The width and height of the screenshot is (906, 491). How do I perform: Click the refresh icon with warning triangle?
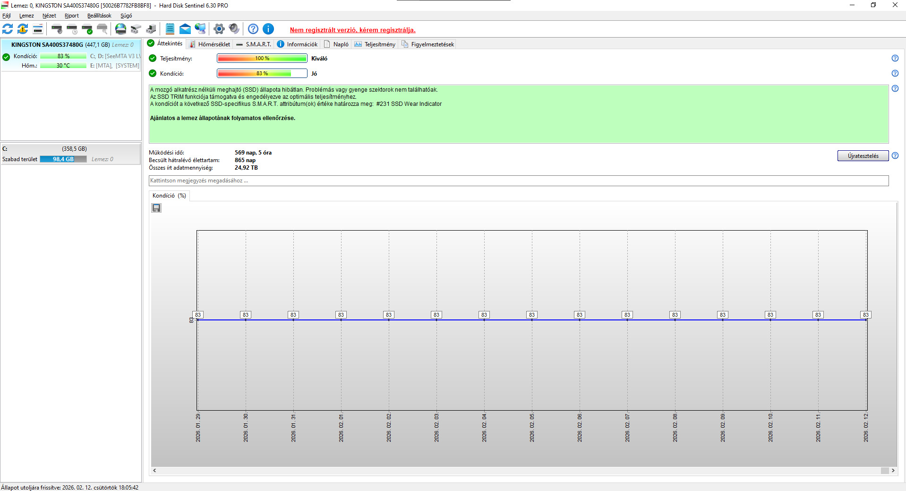(23, 29)
